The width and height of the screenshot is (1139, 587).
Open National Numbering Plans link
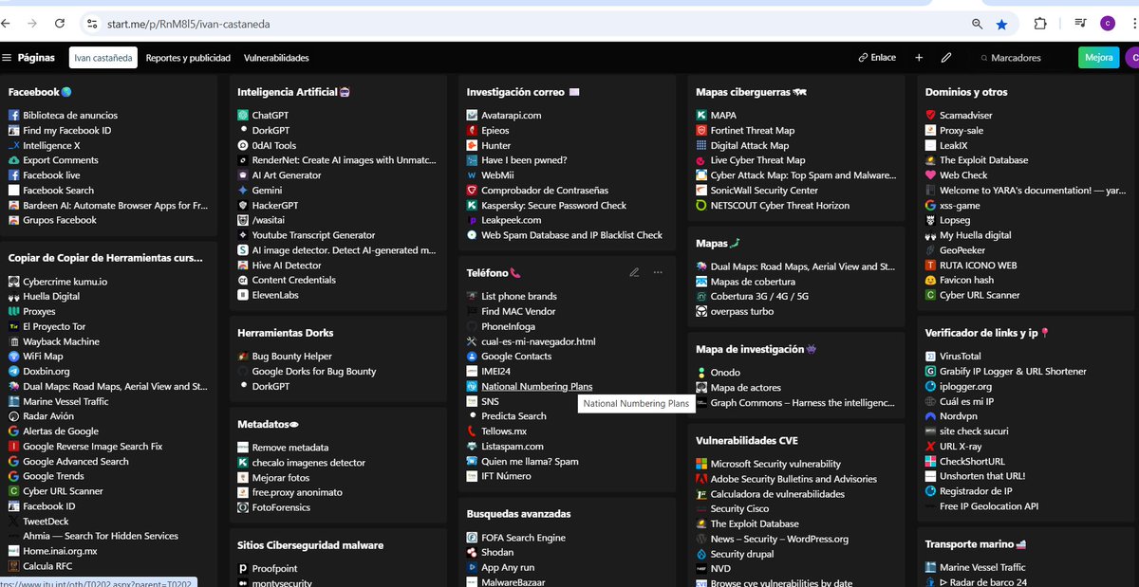pyautogui.click(x=536, y=387)
